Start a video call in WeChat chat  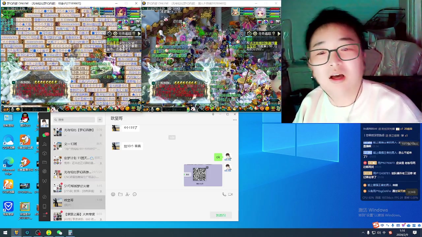[x=230, y=194]
